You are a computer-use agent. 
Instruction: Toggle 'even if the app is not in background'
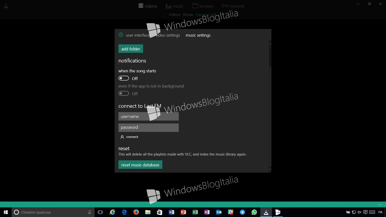coord(124,93)
